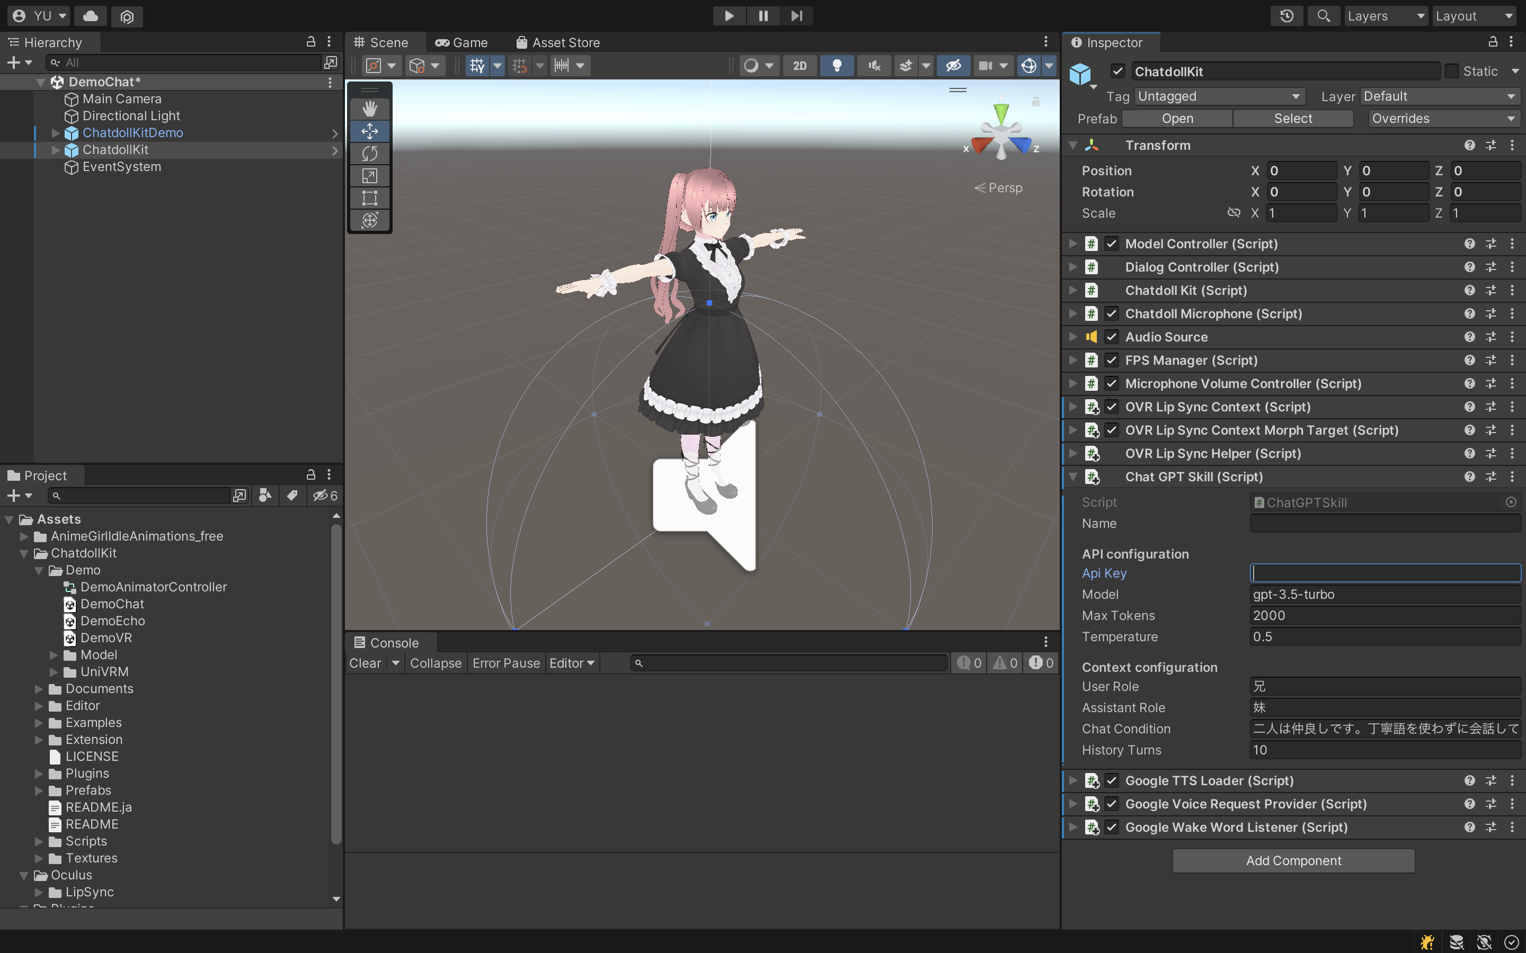Expand ChatdollKitDemo in the Hierarchy

[x=56, y=133]
